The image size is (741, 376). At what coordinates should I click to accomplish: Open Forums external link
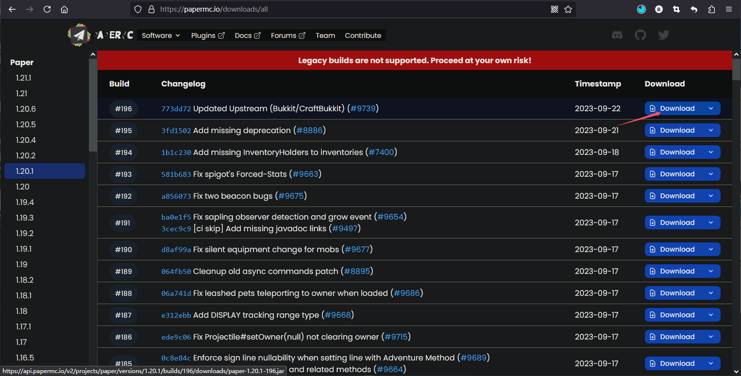coord(288,35)
